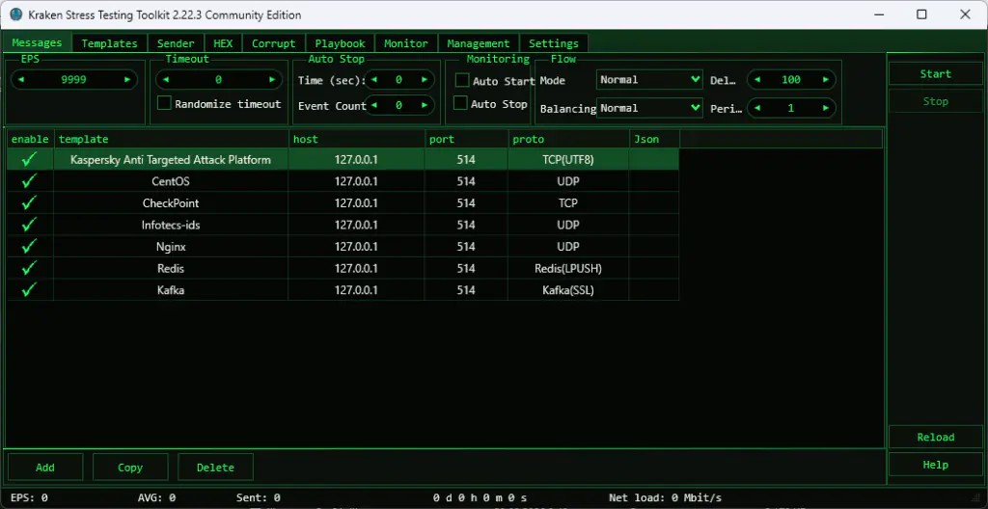Open the Monitor tab
This screenshot has height=509, width=988.
(406, 43)
